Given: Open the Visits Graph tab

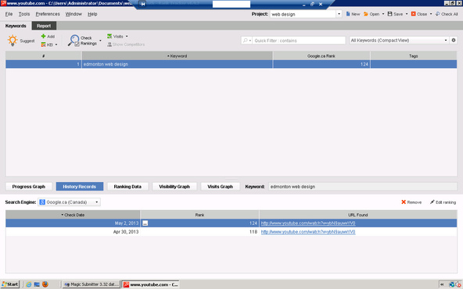Looking at the screenshot, I should (x=220, y=187).
